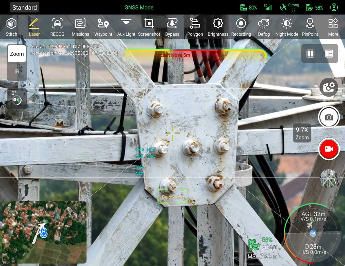Adjust Brightness setting
The width and height of the screenshot is (345, 266).
tap(218, 27)
